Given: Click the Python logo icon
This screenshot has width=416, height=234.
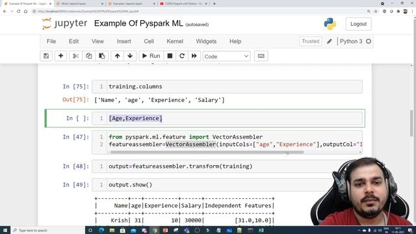Looking at the screenshot, I should click(330, 24).
